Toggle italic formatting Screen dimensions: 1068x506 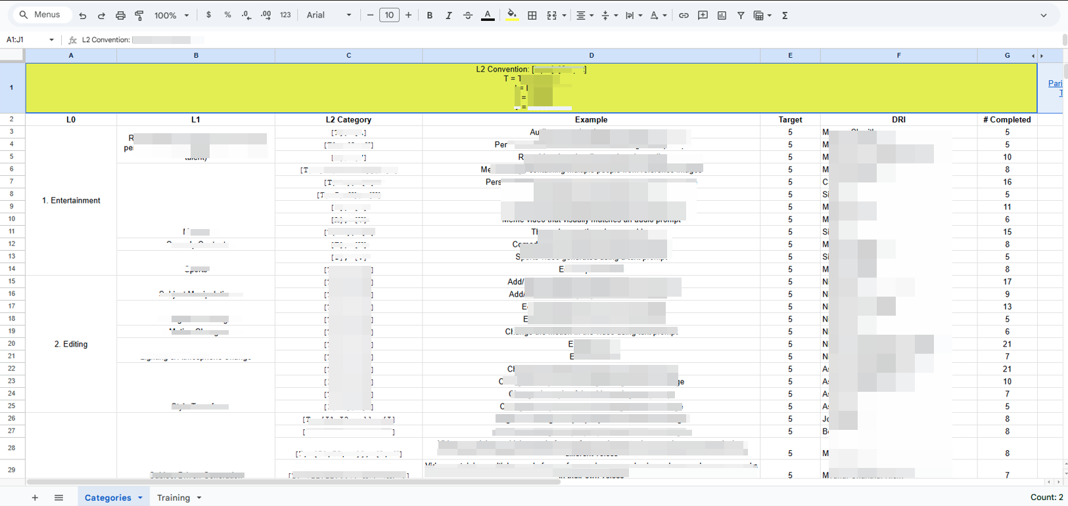[449, 15]
